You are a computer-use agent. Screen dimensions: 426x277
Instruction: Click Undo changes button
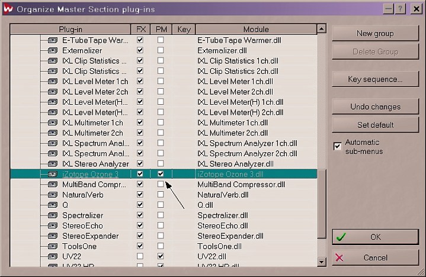(375, 107)
